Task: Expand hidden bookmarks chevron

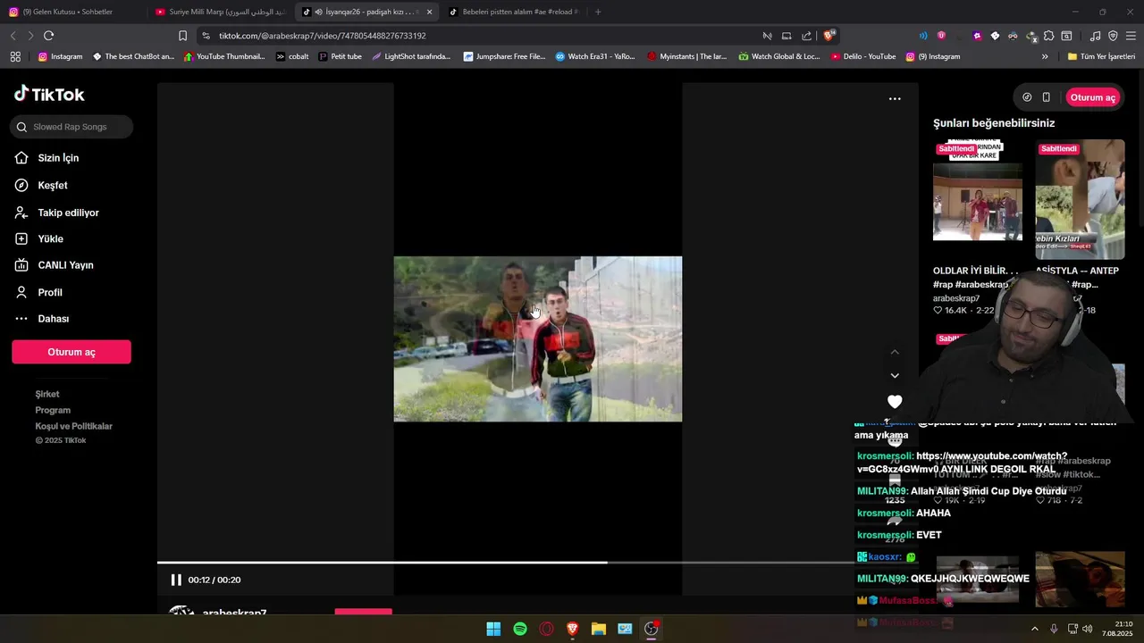Action: pyautogui.click(x=1045, y=56)
